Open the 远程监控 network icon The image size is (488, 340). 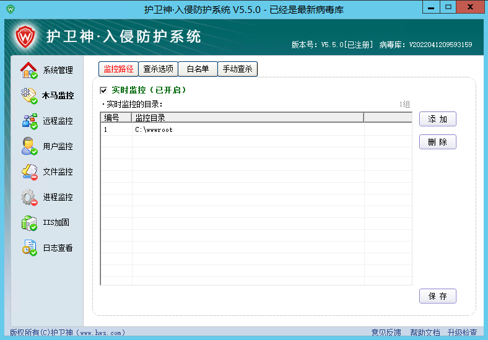pyautogui.click(x=29, y=121)
